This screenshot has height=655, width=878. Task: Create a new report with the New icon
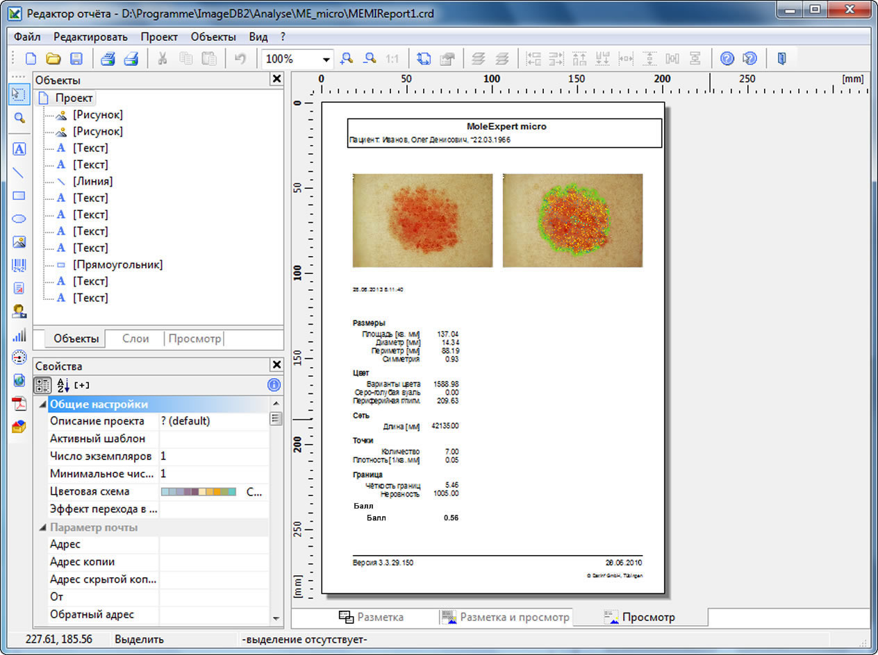[x=31, y=59]
